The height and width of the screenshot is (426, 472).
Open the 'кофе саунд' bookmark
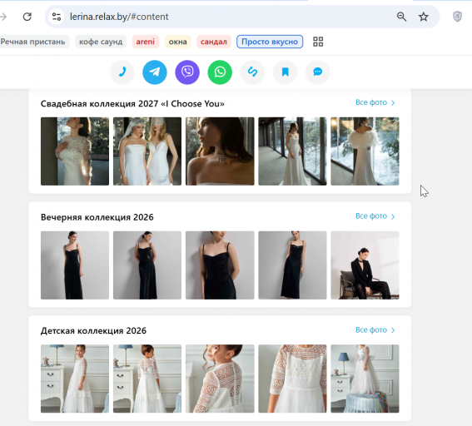coord(101,42)
